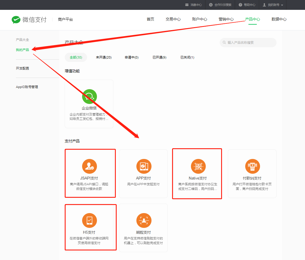Click the H5支付 card title
This screenshot has height=260, width=305.
89,232
